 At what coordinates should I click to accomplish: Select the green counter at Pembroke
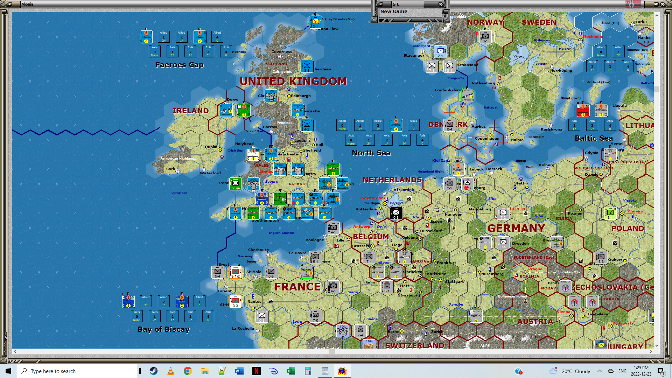235,184
